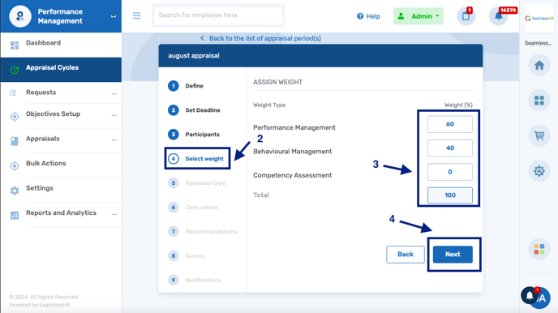Click the 'august appraisal' header title
The height and width of the screenshot is (313, 558).
coord(194,55)
